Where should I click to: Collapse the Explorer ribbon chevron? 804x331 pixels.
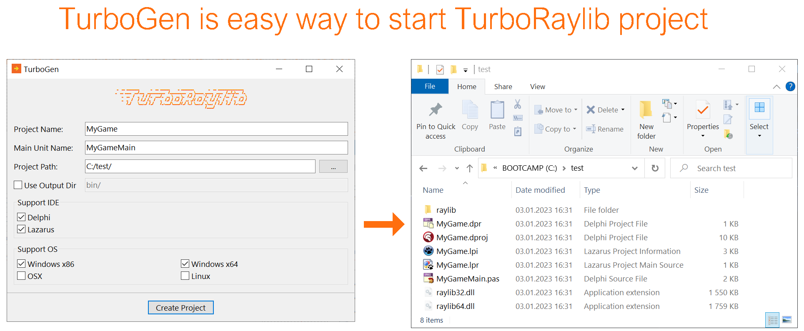tap(776, 87)
